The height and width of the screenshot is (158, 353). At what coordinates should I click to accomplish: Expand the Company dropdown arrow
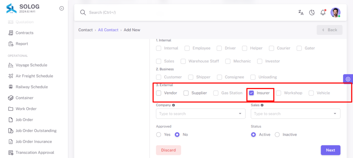[x=240, y=114]
